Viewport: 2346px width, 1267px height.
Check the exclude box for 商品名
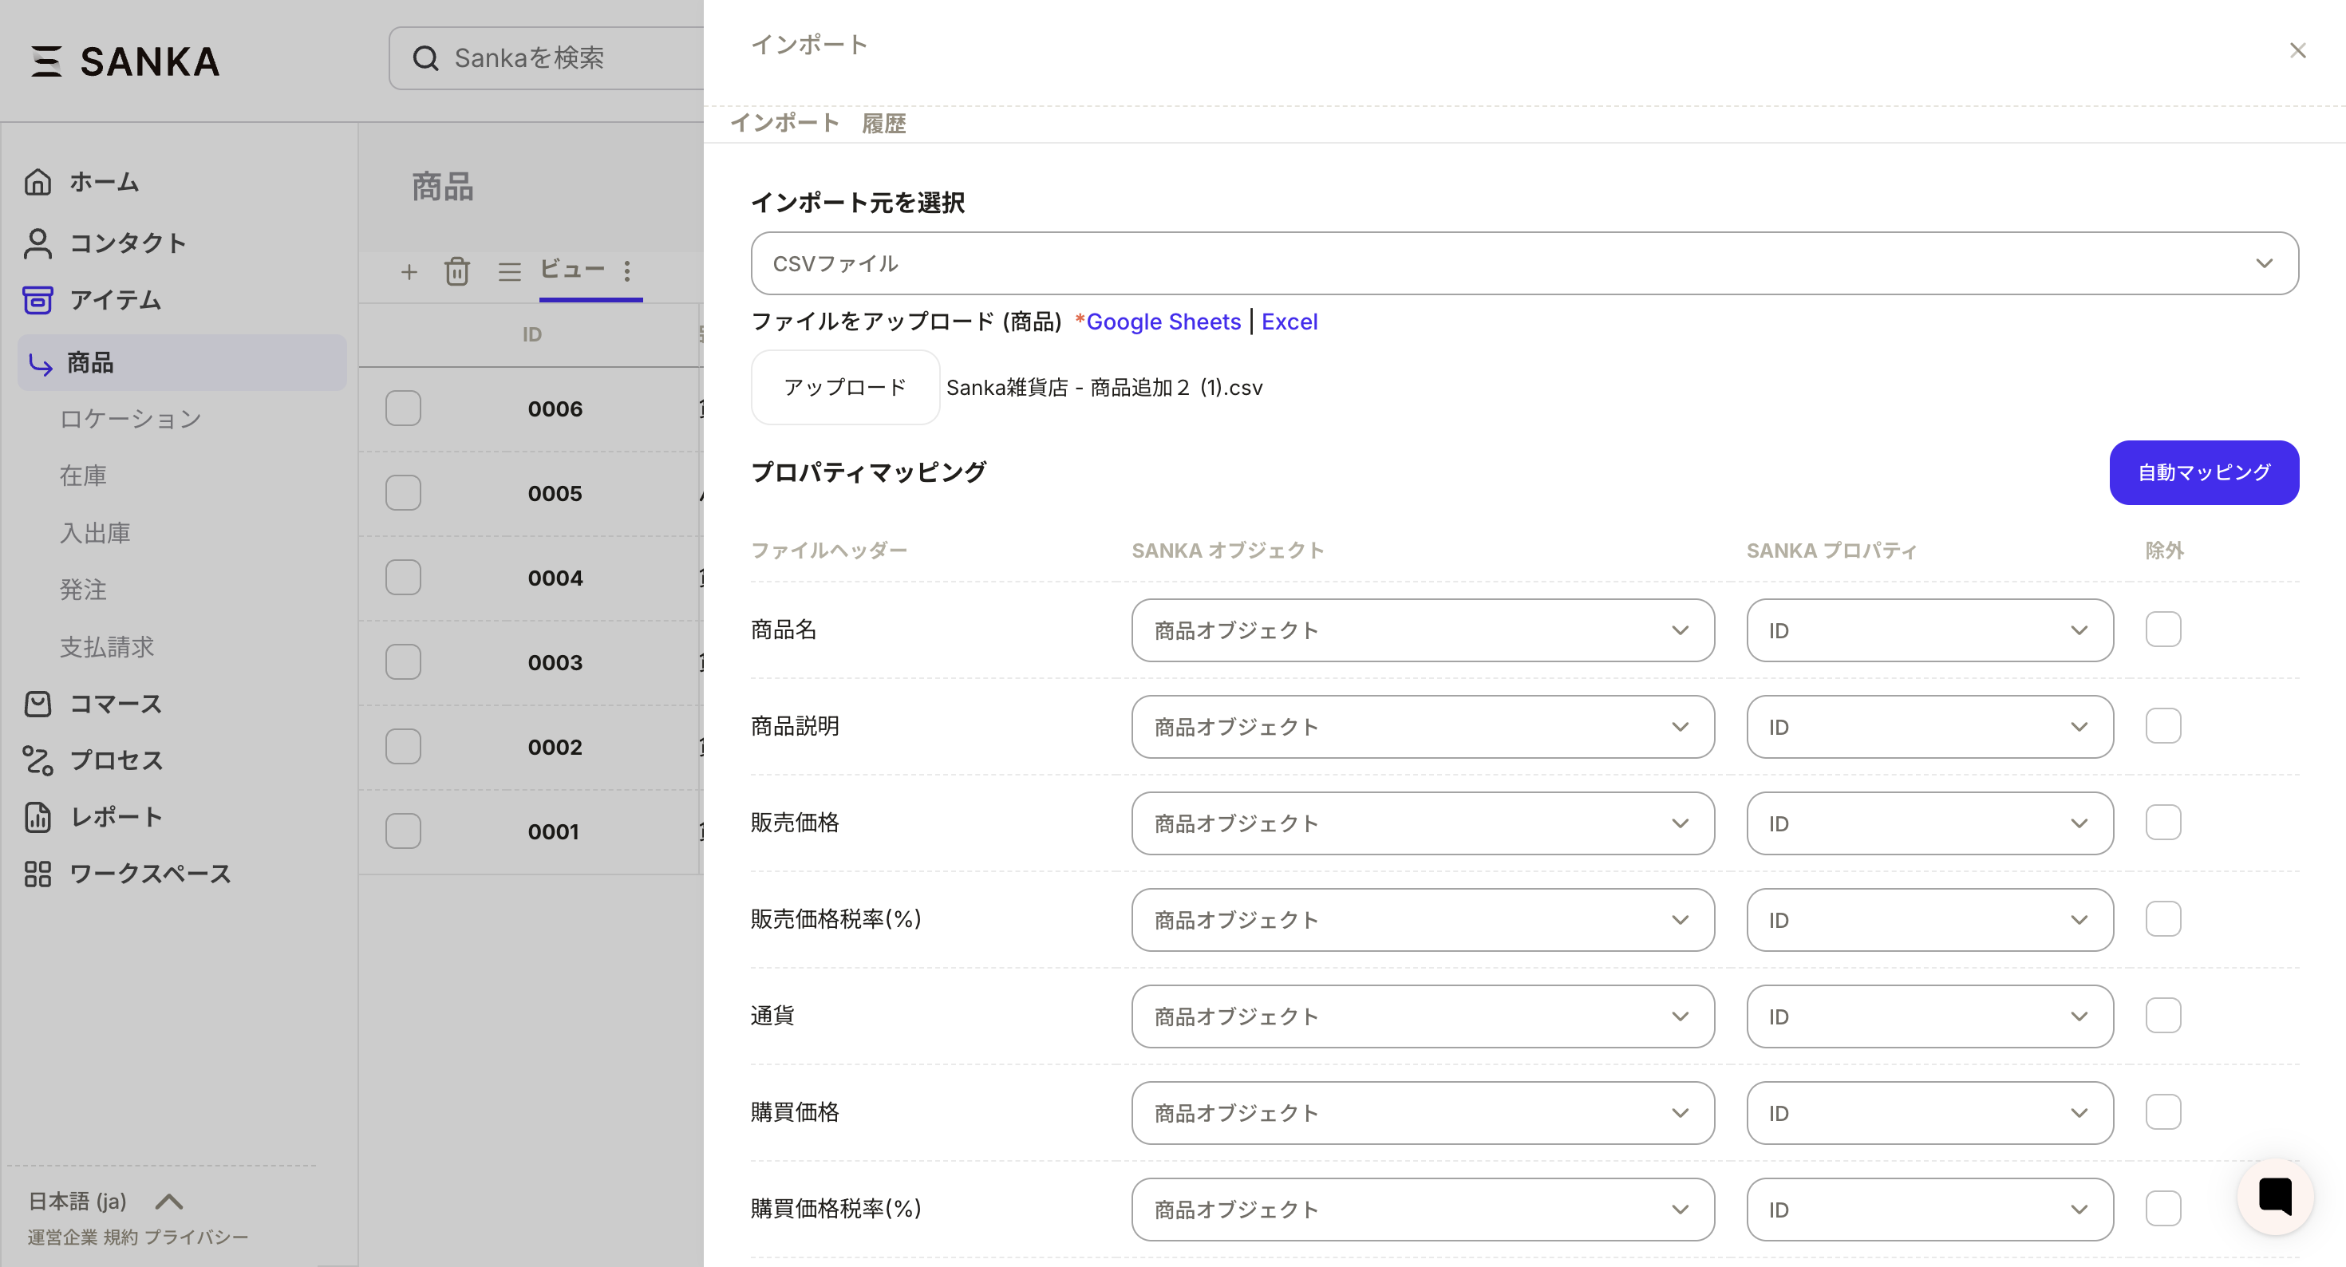(x=2163, y=630)
